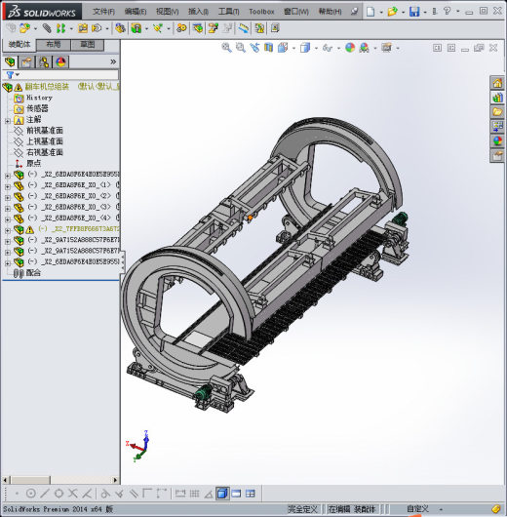The height and width of the screenshot is (517, 507).
Task: Open the DisplayManager color ball tab
Action: pos(60,62)
